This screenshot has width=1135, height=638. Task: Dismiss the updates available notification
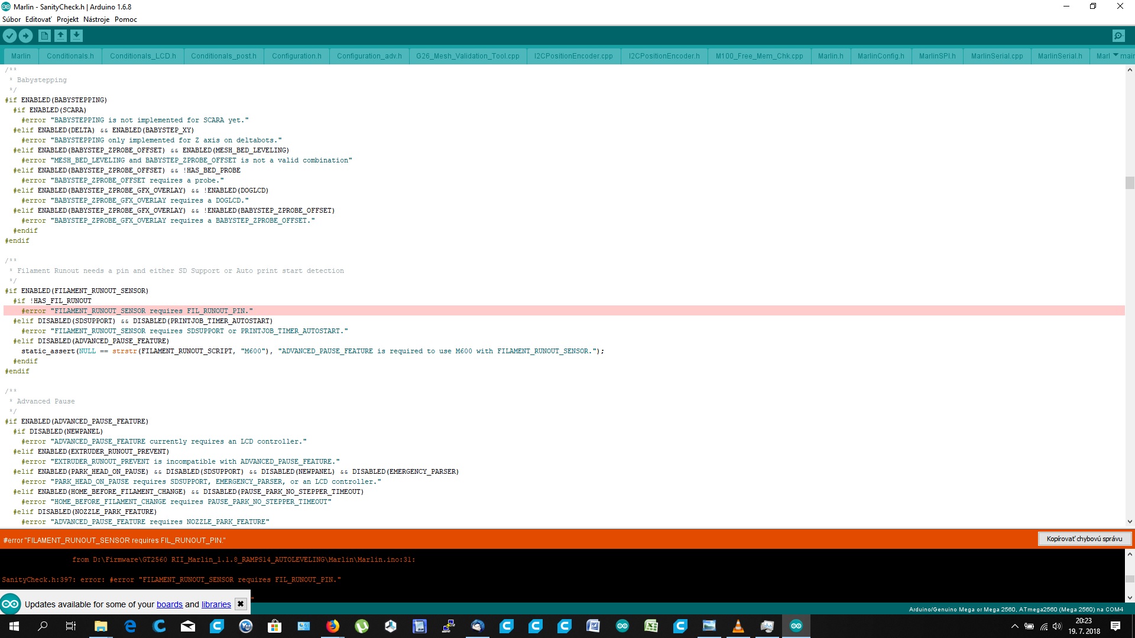tap(240, 604)
